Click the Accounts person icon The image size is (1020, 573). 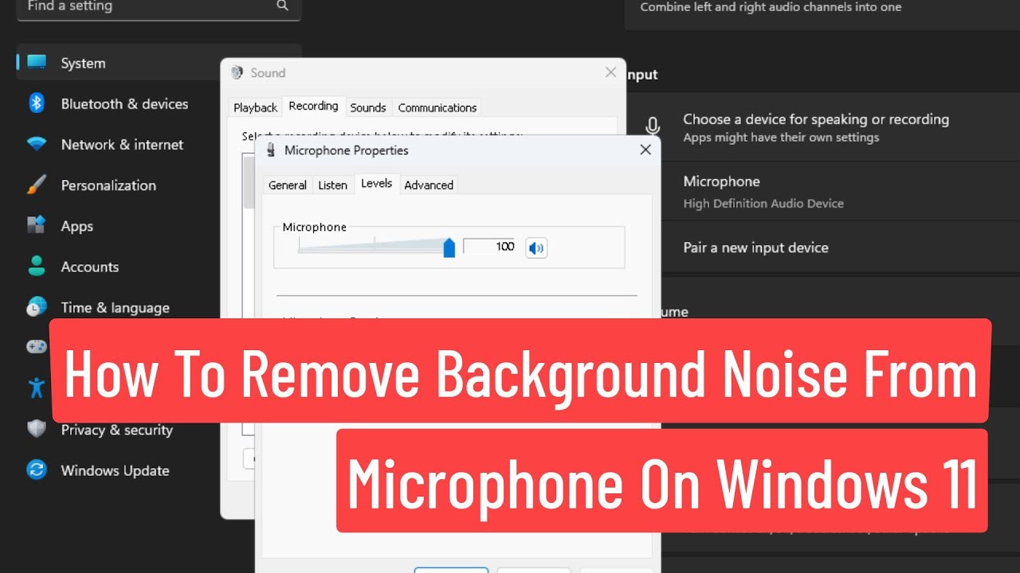(37, 267)
